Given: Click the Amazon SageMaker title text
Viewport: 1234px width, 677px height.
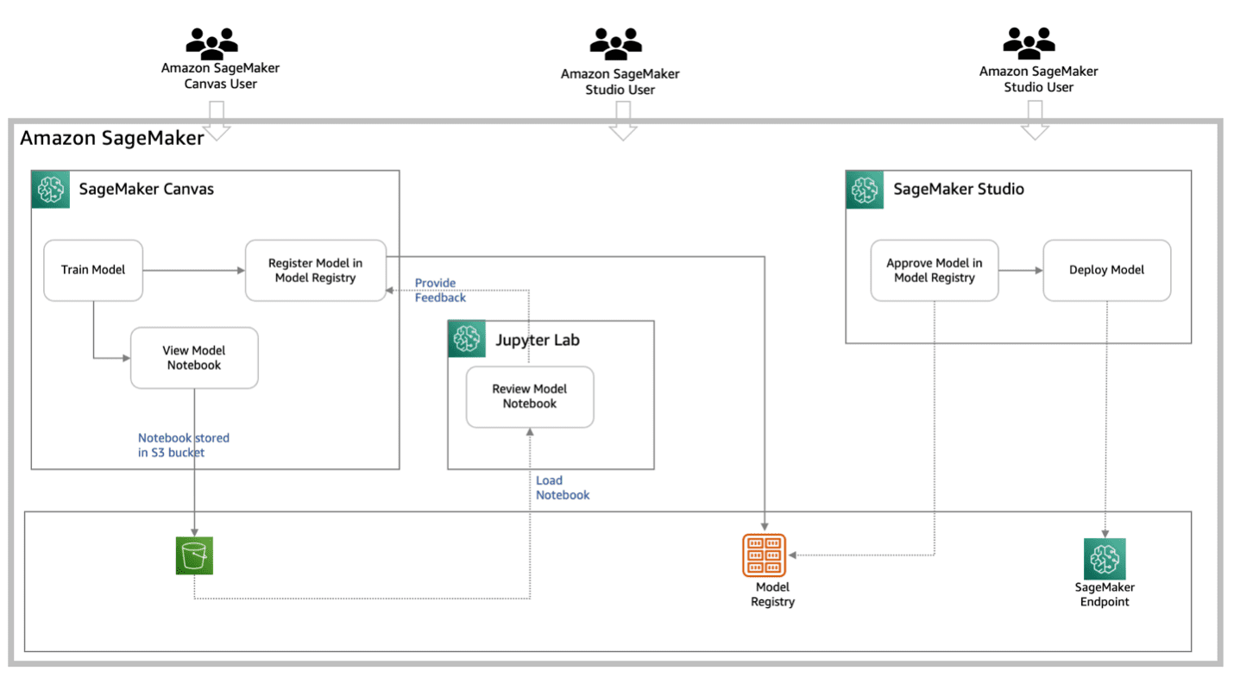Looking at the screenshot, I should (x=112, y=138).
